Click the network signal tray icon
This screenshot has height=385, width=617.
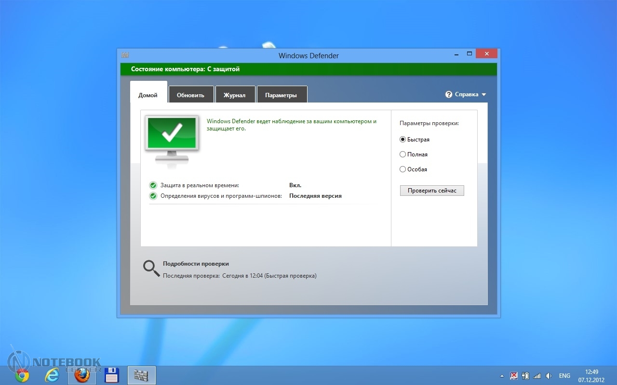click(x=537, y=376)
